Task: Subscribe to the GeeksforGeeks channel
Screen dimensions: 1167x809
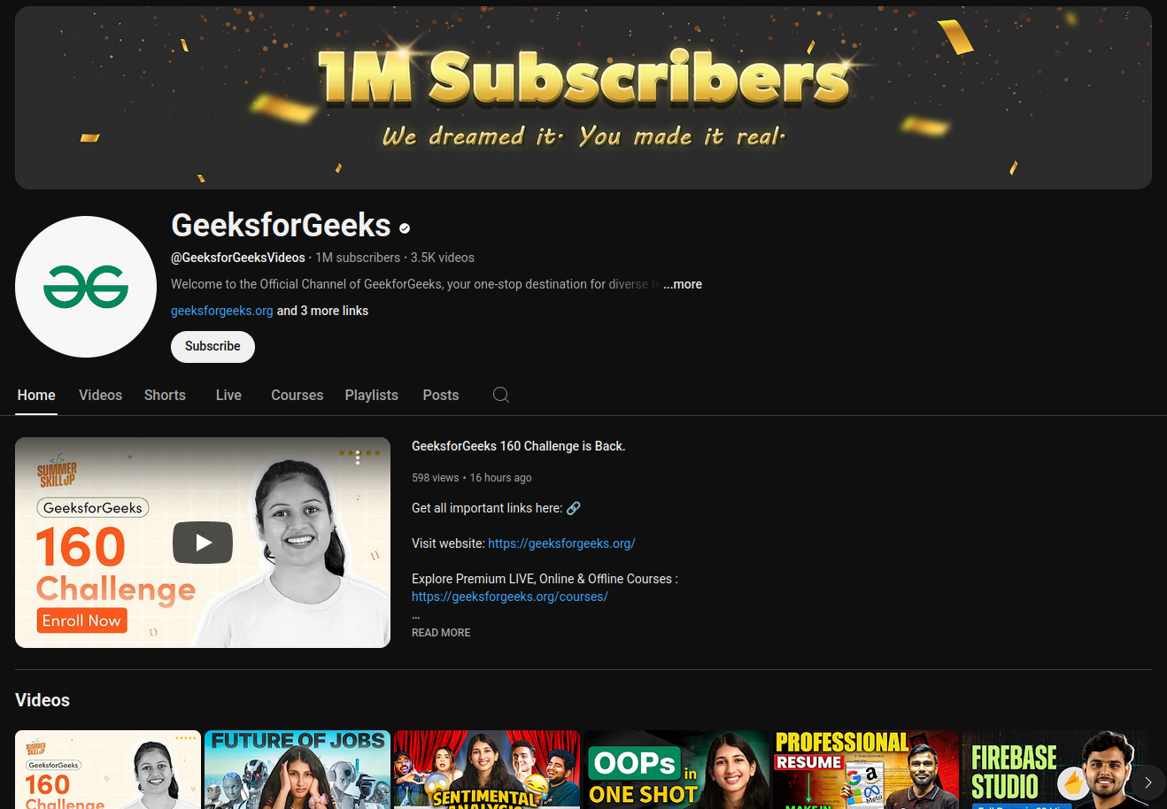Action: point(213,346)
